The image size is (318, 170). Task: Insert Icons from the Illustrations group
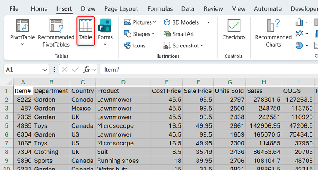[x=135, y=46]
